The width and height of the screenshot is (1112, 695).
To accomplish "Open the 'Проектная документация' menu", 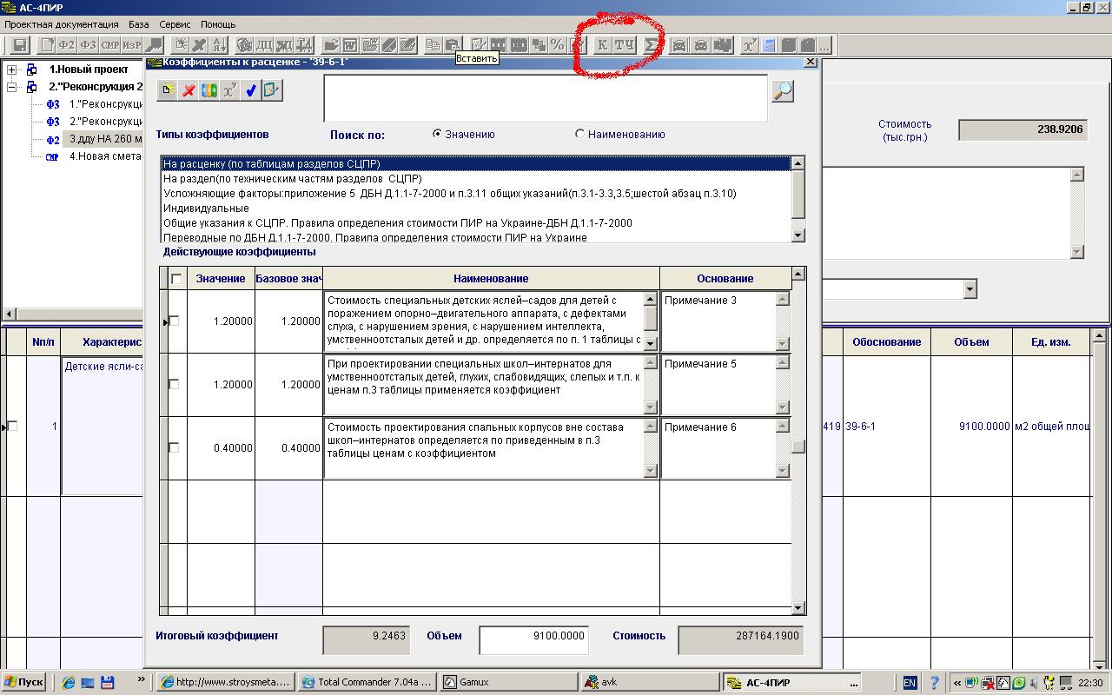I will click(61, 24).
